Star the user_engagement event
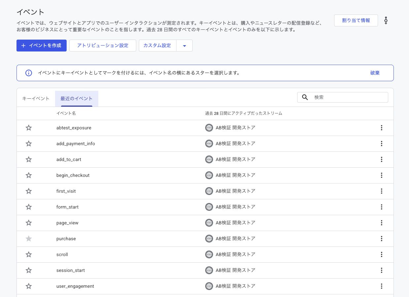The width and height of the screenshot is (409, 297). tap(29, 286)
